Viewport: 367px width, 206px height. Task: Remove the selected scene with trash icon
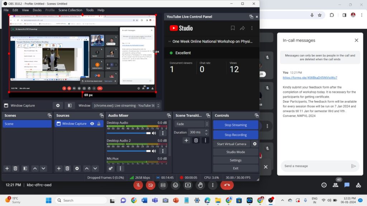(15, 168)
